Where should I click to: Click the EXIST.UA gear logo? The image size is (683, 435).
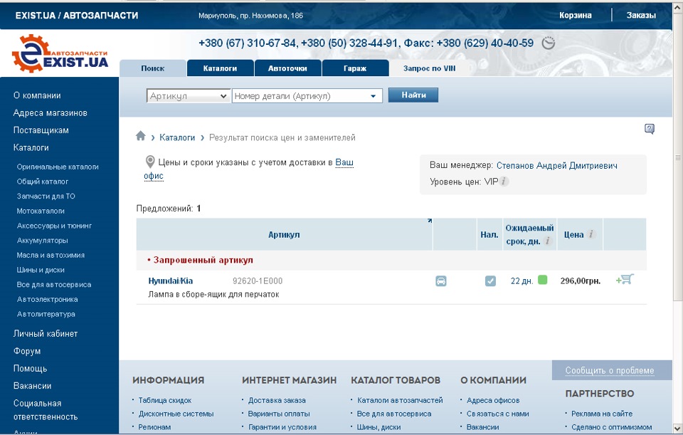[60, 53]
